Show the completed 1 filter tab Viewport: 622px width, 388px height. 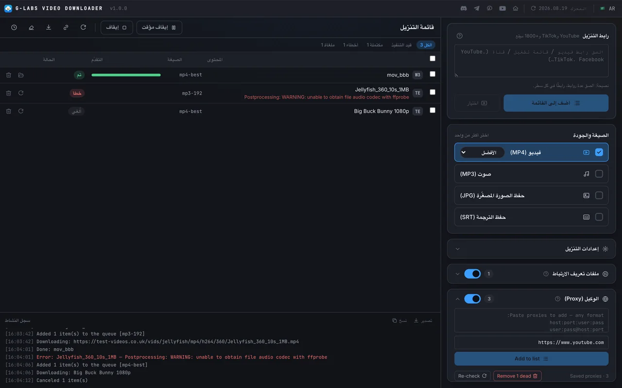coord(375,45)
